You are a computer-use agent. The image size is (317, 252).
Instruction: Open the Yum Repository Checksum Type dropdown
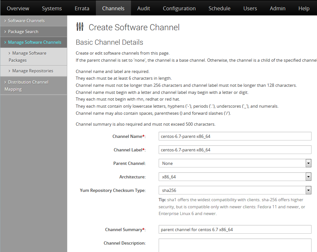[x=235, y=190]
